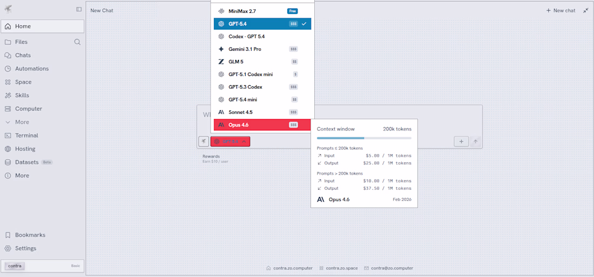Select Codex - GPT 5.4 model
594x277 pixels.
tap(262, 37)
